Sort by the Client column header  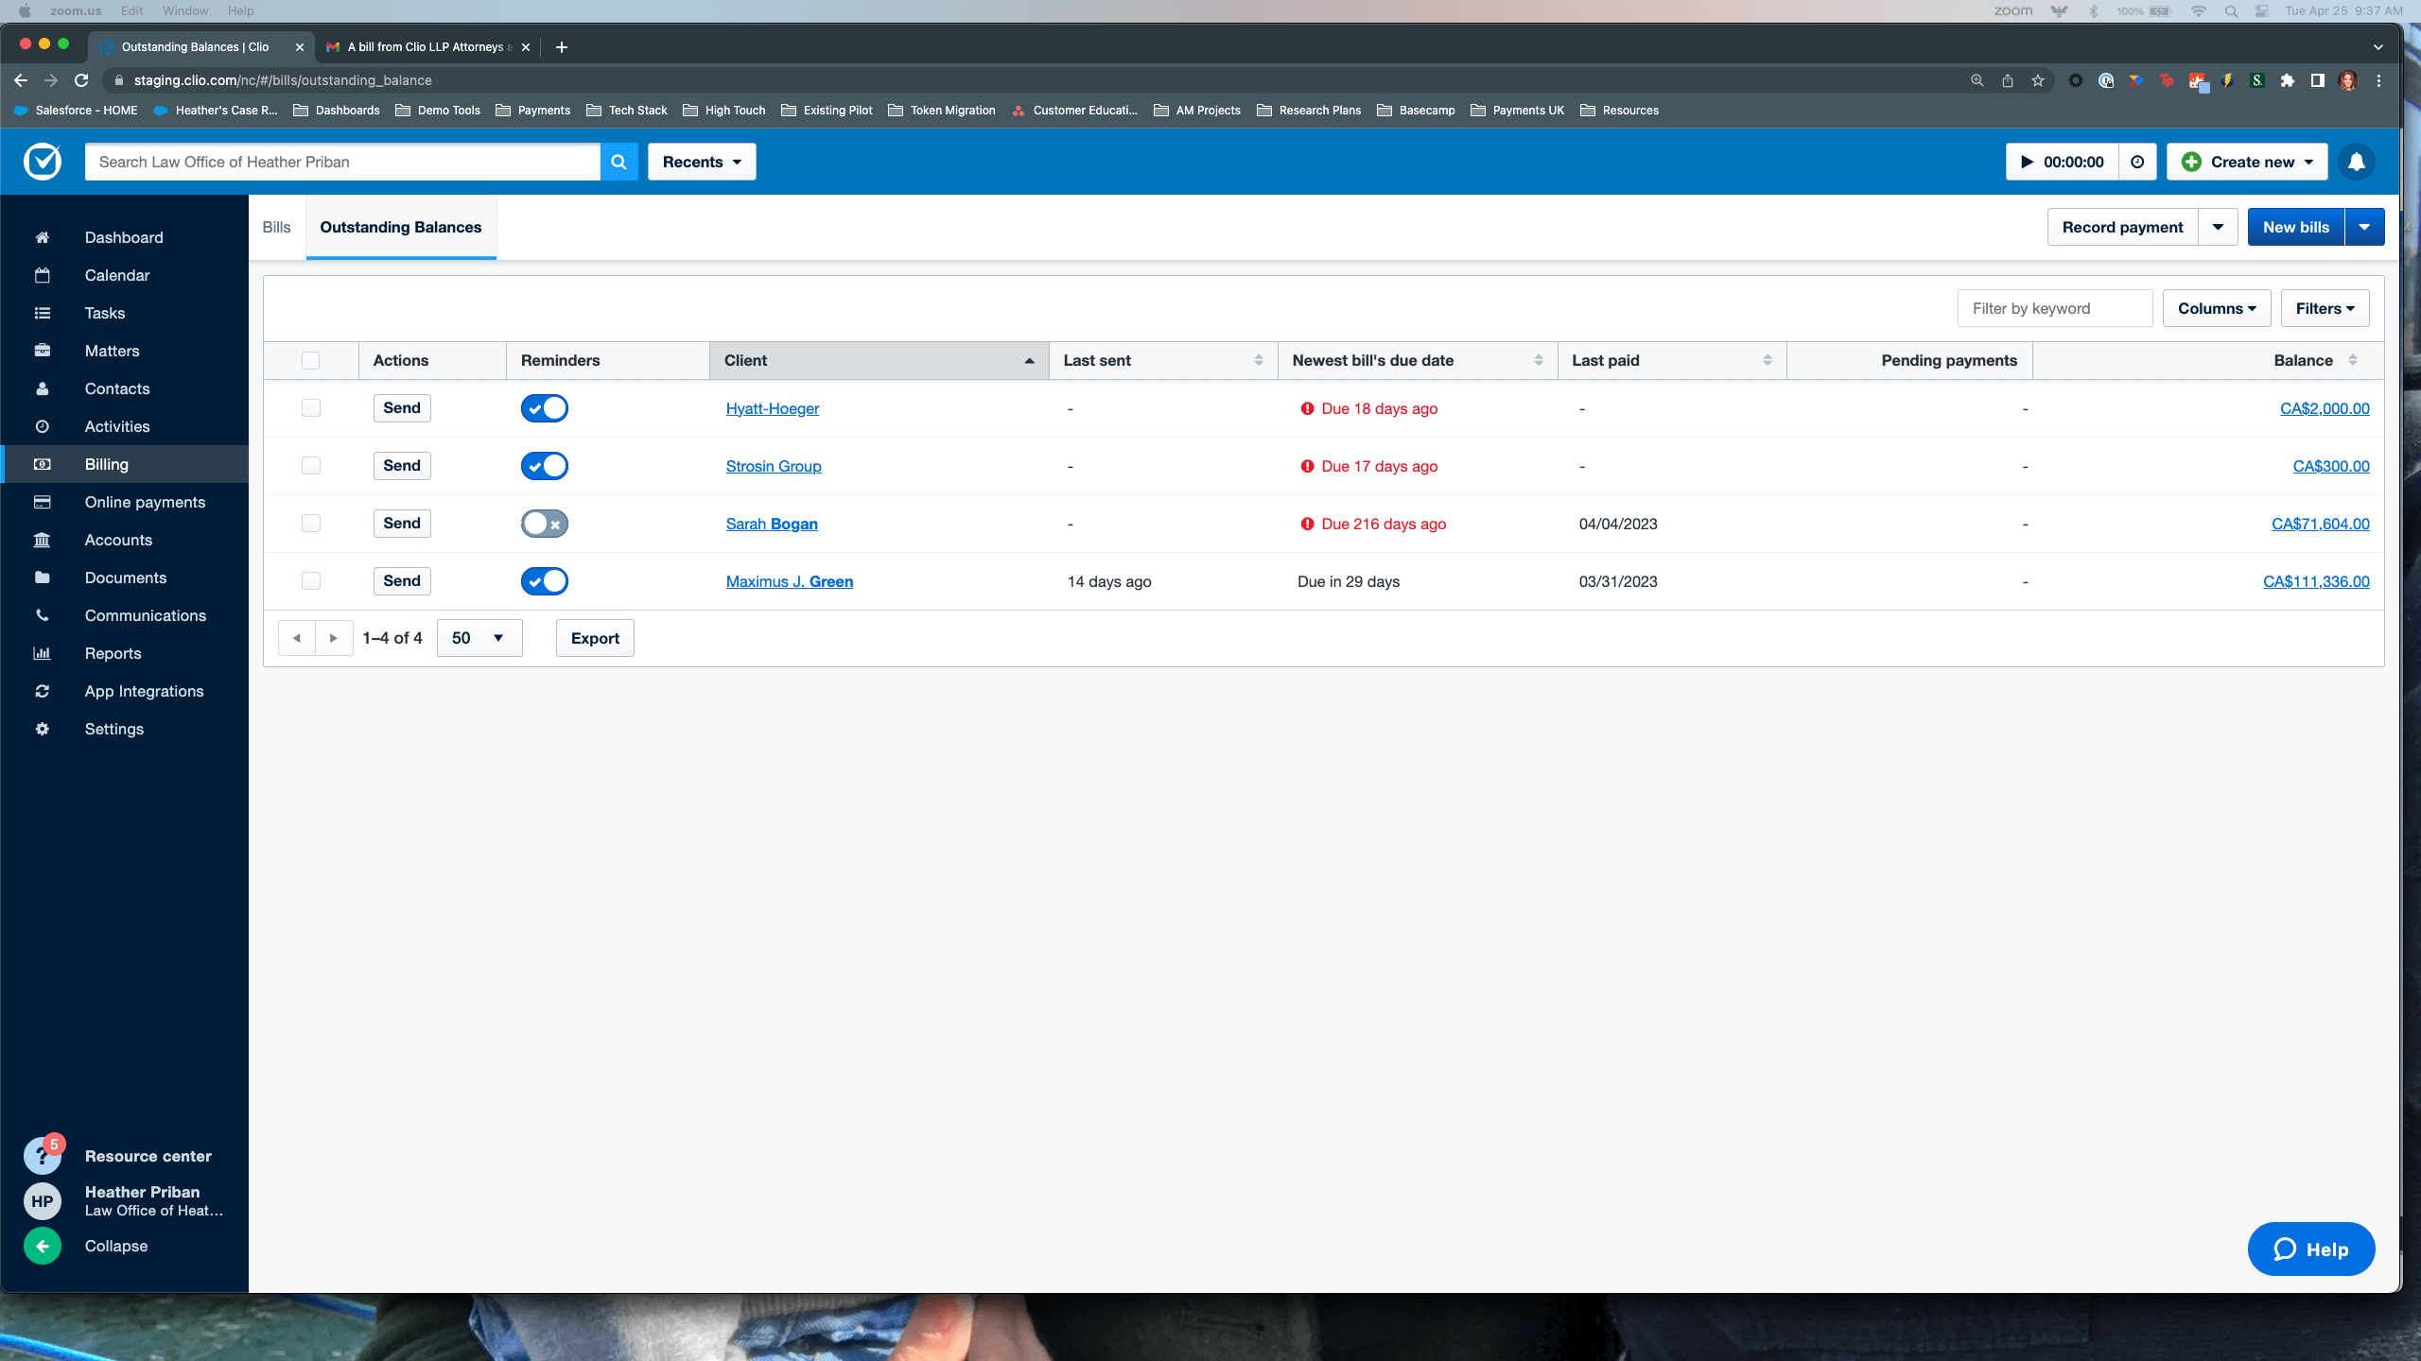point(879,360)
